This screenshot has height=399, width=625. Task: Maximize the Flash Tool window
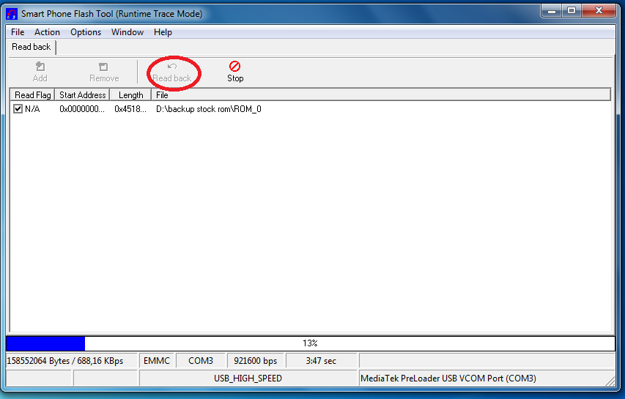[572, 11]
